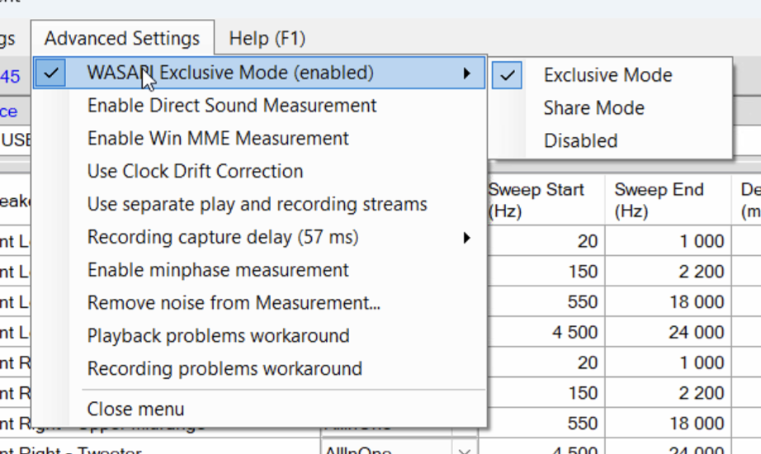This screenshot has width=761, height=454.
Task: Expand the Recording capture delay submenu arrow
Action: point(467,238)
